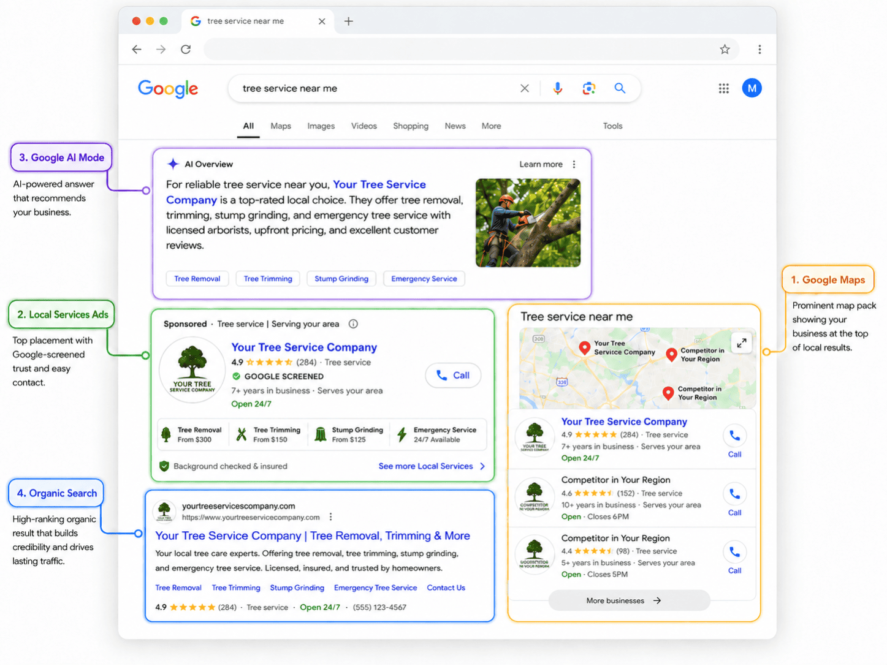Click the lower Competitor in Your Region map pin

[668, 393]
